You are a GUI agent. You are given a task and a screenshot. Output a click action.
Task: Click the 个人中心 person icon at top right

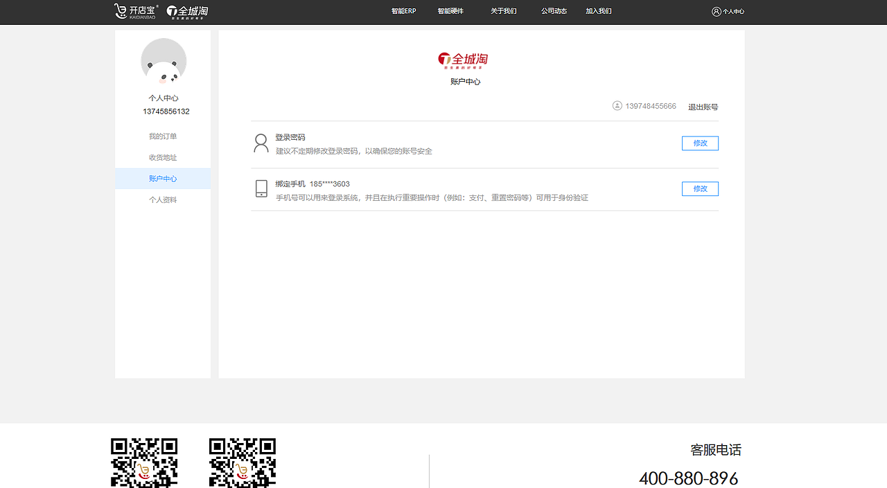click(x=715, y=11)
